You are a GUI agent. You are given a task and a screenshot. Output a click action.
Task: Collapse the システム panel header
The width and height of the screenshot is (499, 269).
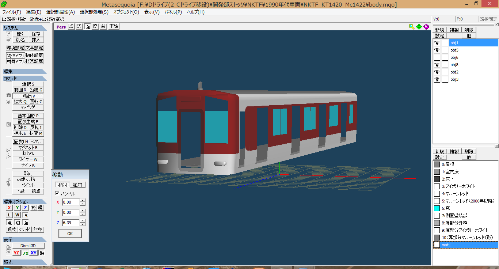tap(25, 28)
